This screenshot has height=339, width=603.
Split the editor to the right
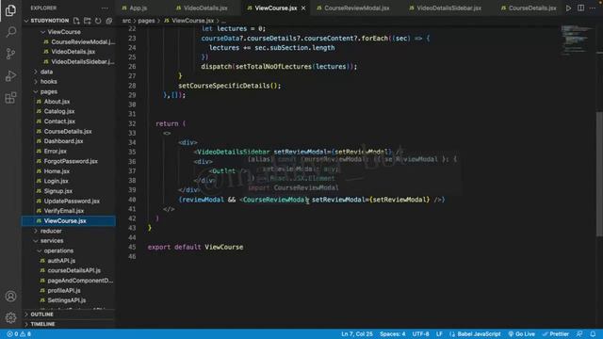(580, 8)
